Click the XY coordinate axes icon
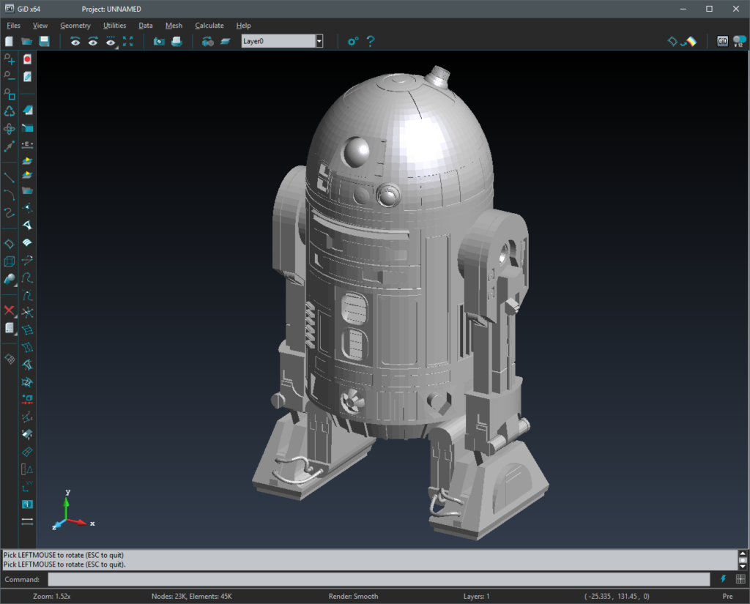This screenshot has width=750, height=604. click(x=27, y=487)
